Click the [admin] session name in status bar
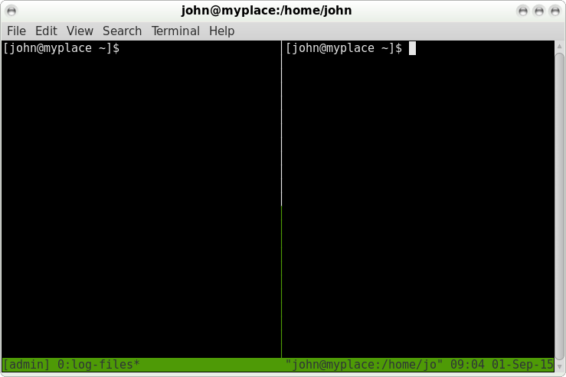This screenshot has height=377, width=566. (26, 365)
